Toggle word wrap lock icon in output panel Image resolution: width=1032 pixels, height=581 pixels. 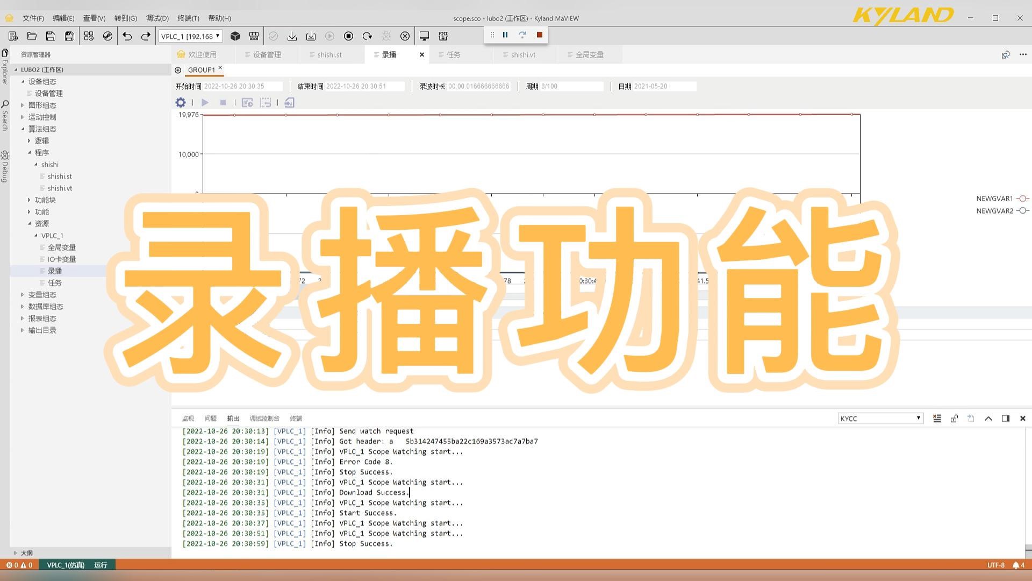coord(954,418)
